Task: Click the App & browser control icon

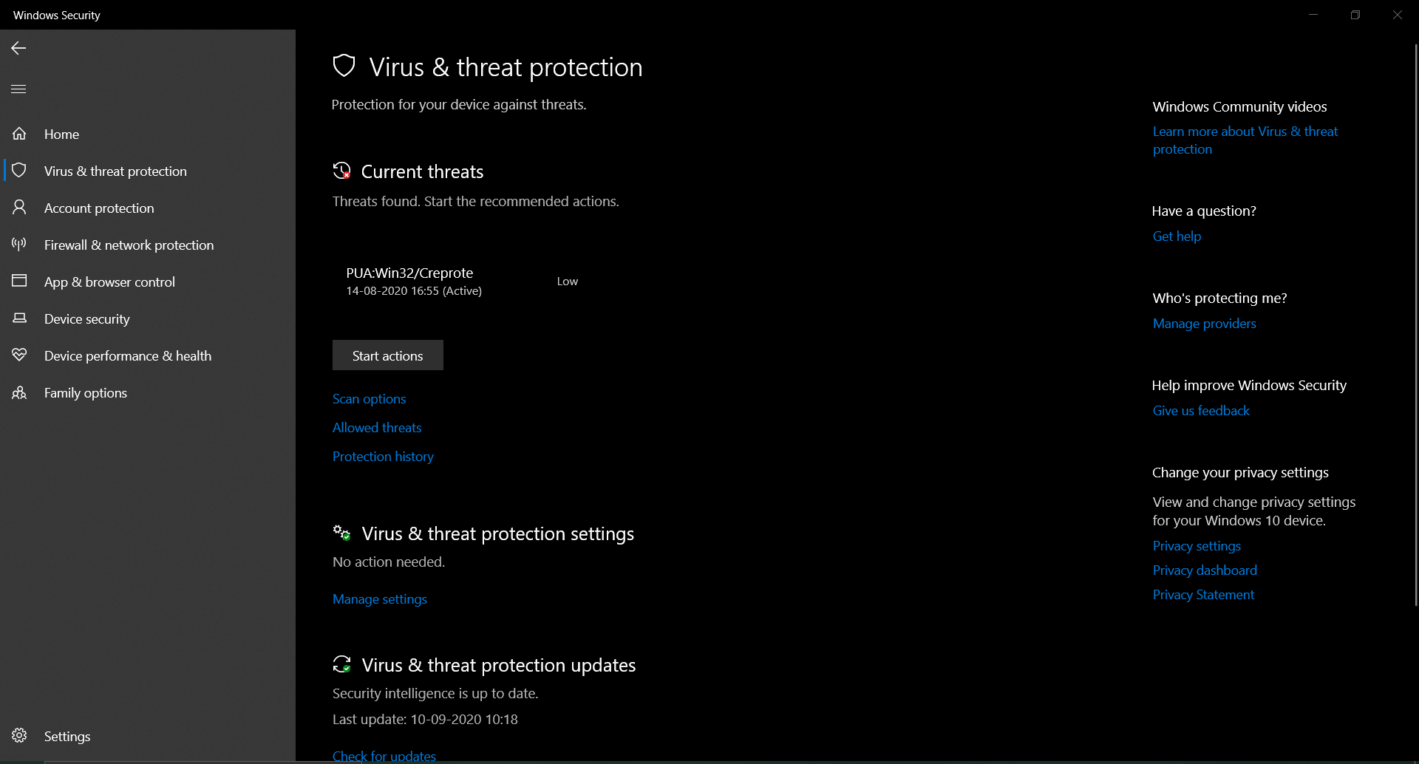Action: point(19,282)
